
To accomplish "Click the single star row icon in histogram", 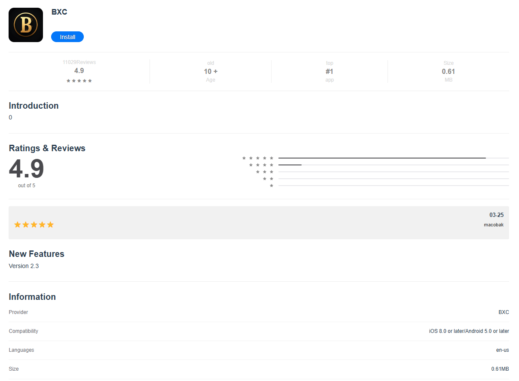I will click(x=272, y=186).
